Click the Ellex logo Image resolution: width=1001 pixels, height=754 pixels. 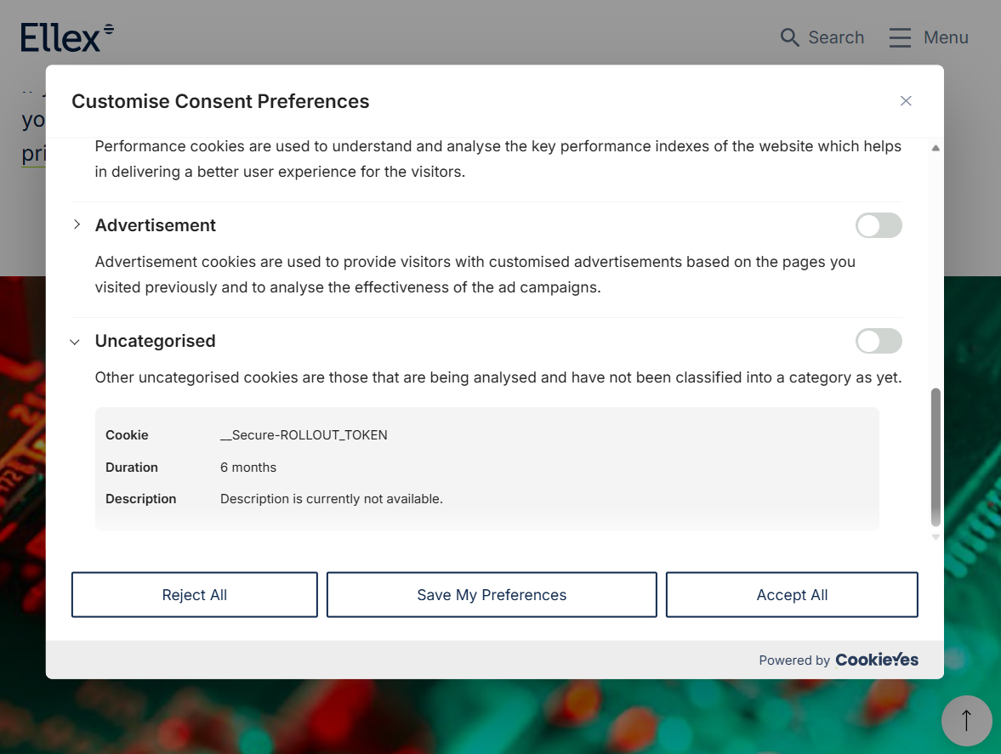tap(67, 37)
